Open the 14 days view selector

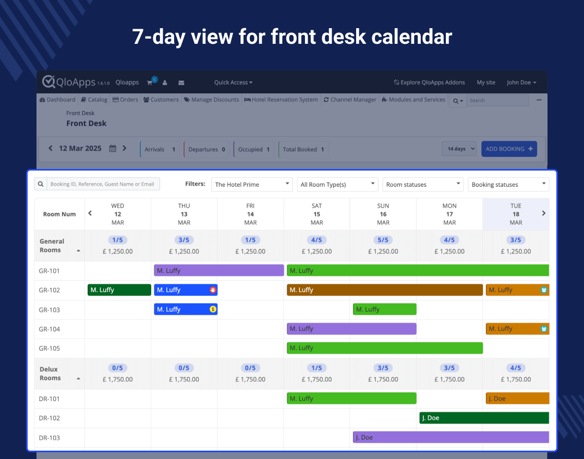click(x=459, y=149)
